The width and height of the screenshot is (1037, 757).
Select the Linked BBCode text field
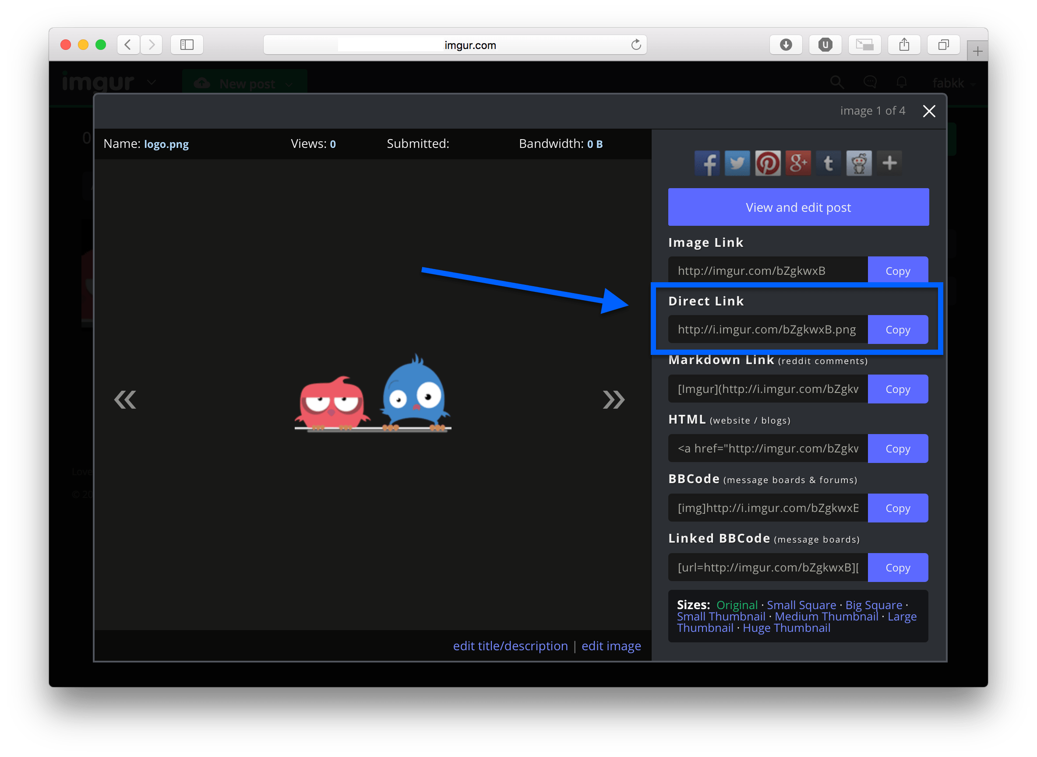[768, 568]
